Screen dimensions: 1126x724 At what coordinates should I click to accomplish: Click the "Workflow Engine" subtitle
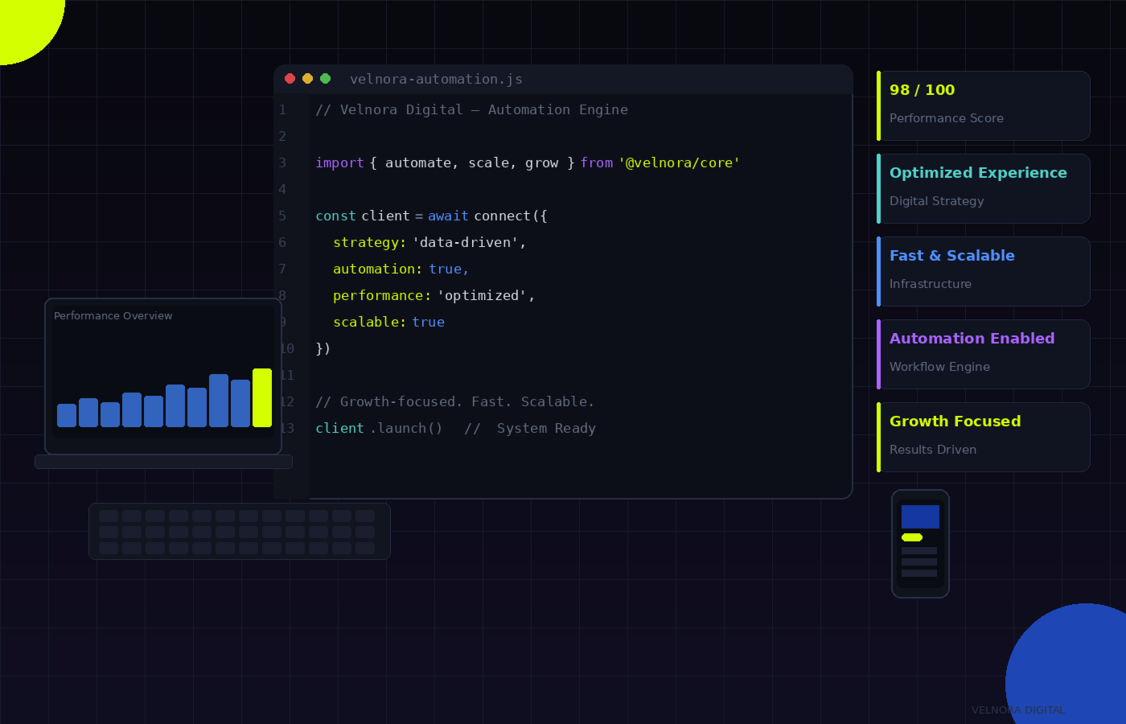click(939, 367)
